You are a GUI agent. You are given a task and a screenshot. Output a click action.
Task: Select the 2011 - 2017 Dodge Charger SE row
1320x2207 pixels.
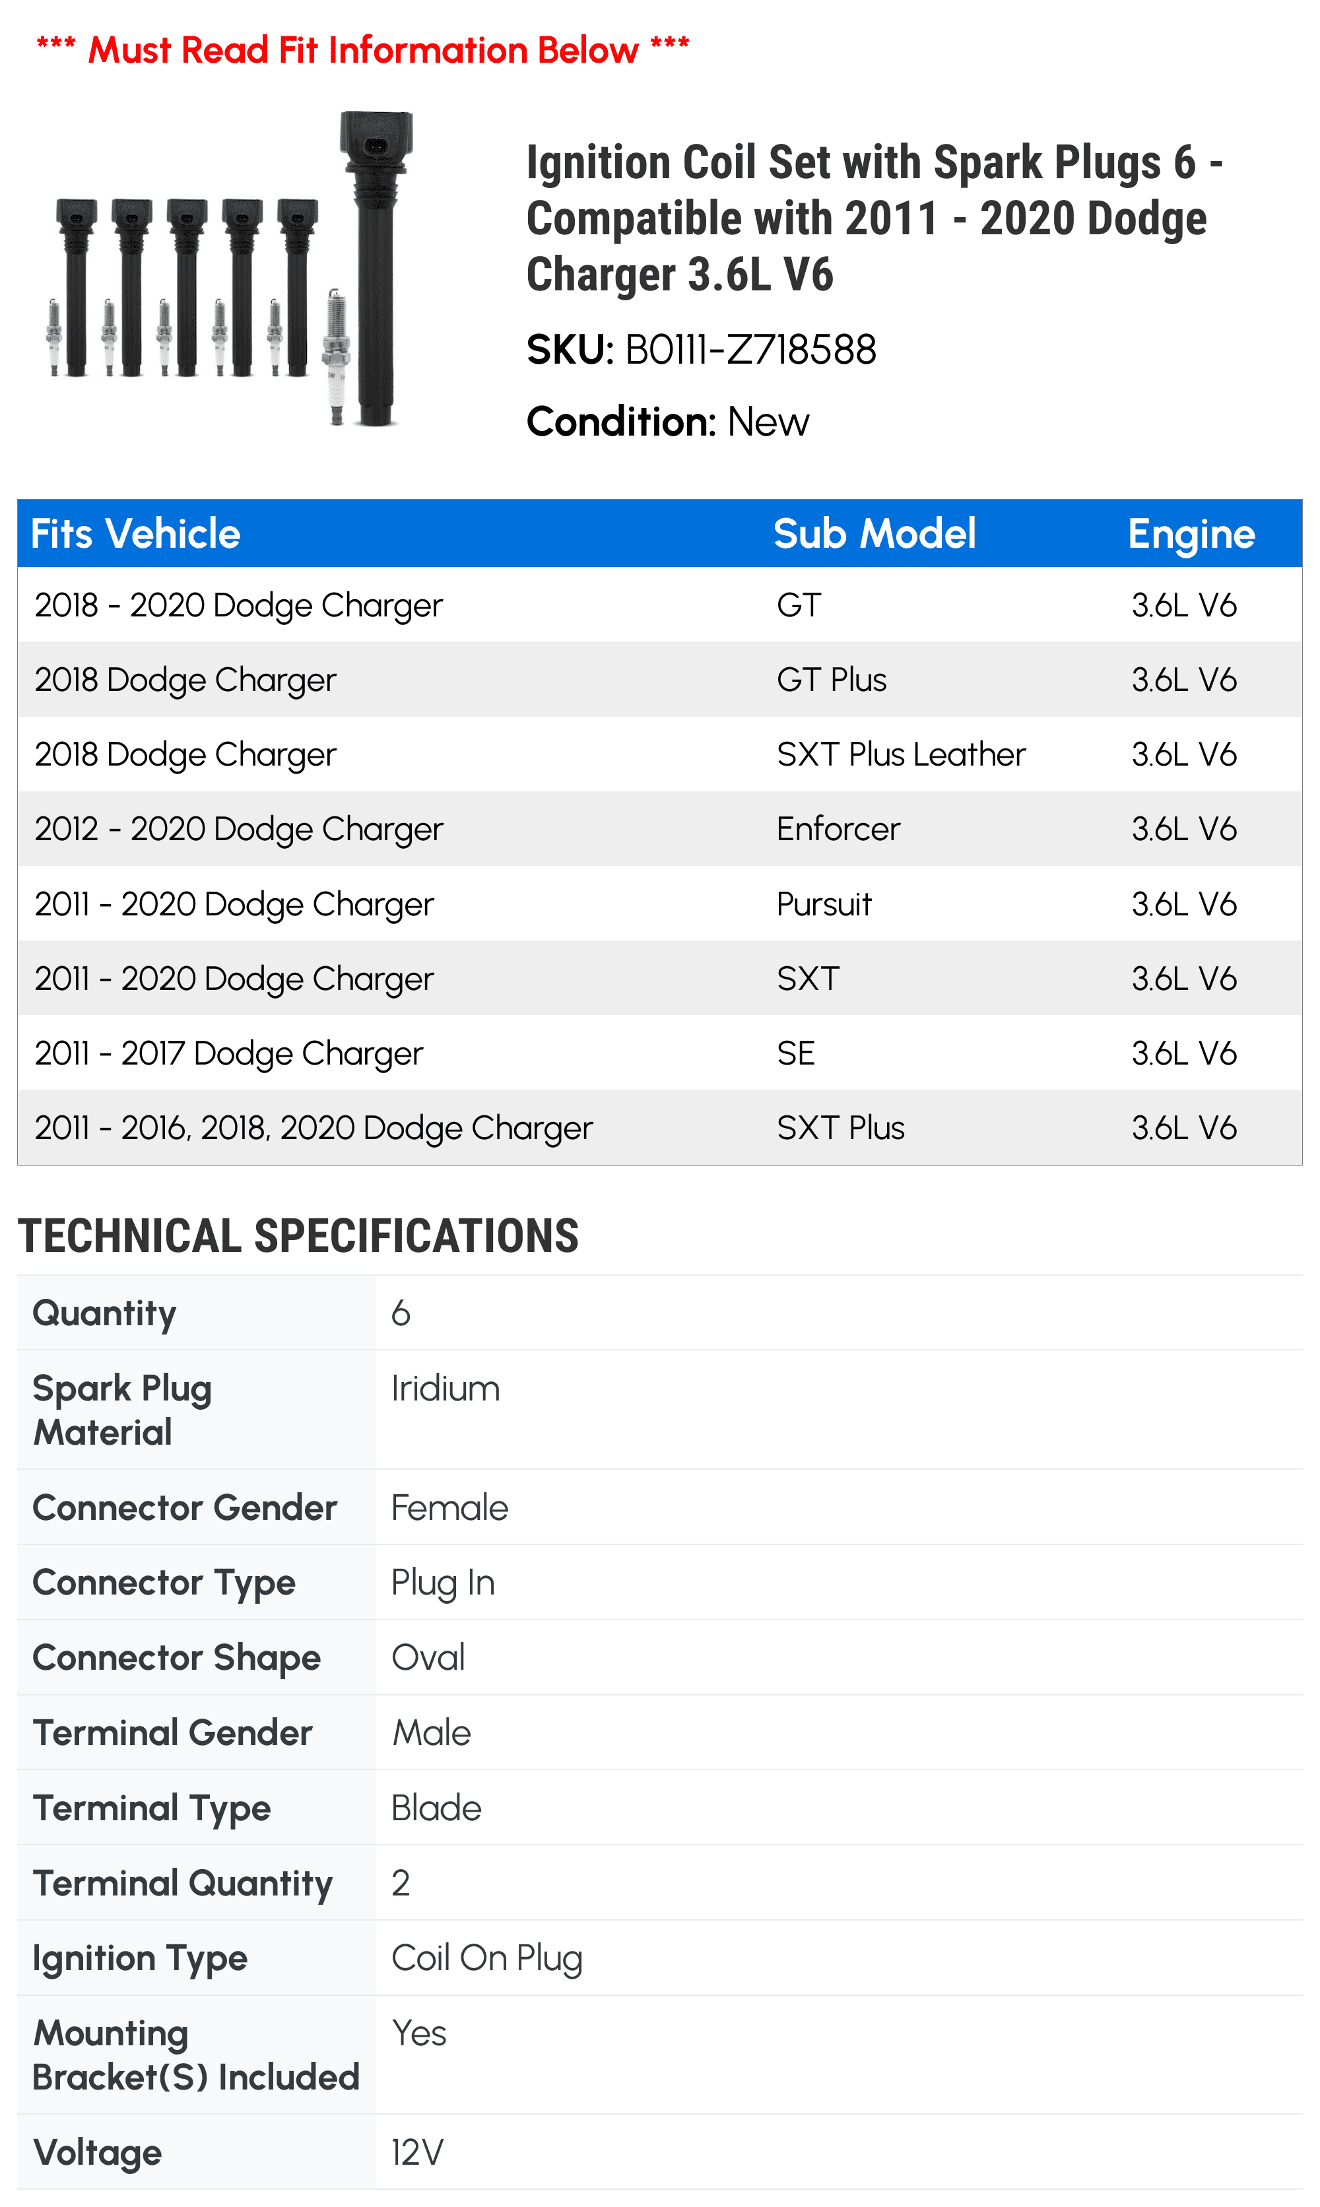[660, 1053]
